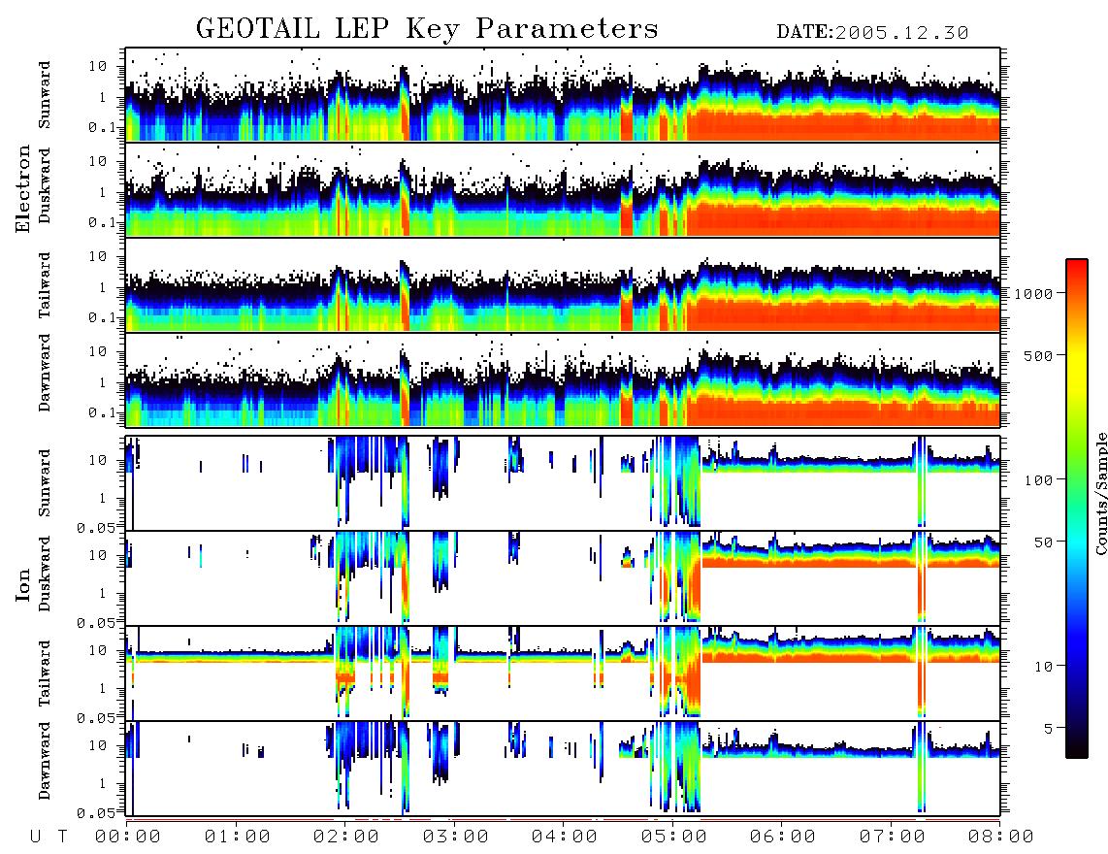Click the 02:00 time tick label
The width and height of the screenshot is (1108, 854).
346,838
